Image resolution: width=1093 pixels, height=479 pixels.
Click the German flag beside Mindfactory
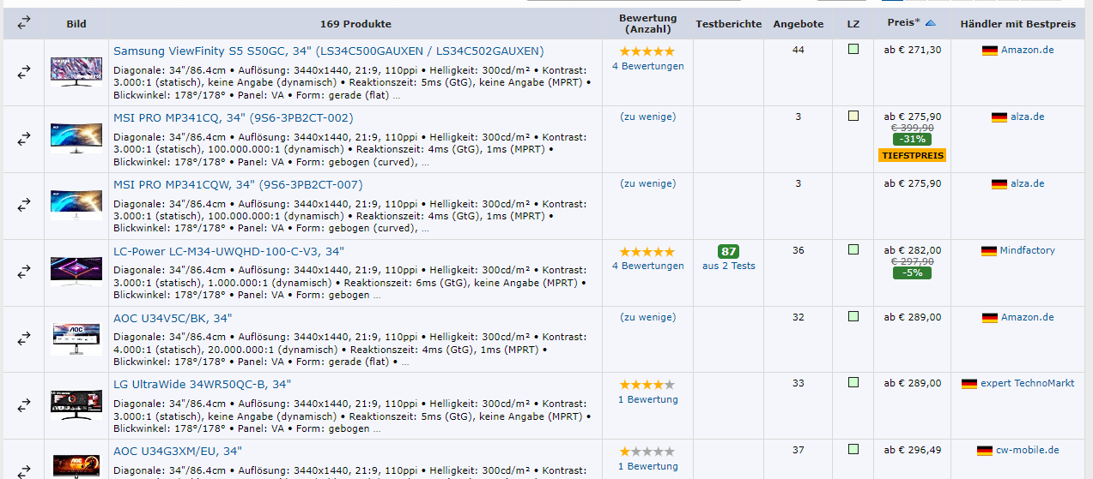pyautogui.click(x=988, y=251)
